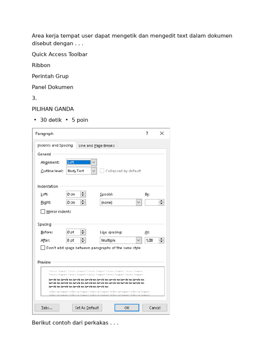The width and height of the screenshot is (271, 361).
Task: Expand the Outline level Body Text dropdown
Action: pos(82,171)
